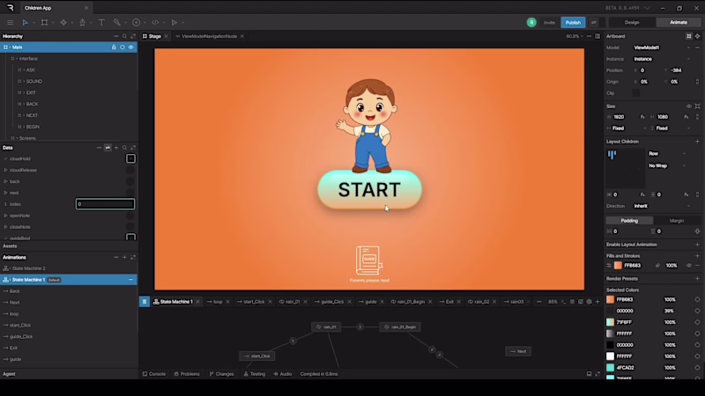705x396 pixels.
Task: Toggle the cloudHold boolean checkbox
Action: (x=130, y=158)
